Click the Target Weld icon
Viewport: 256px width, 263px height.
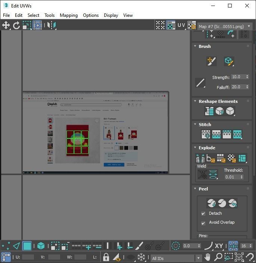203,175
